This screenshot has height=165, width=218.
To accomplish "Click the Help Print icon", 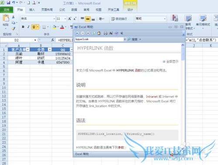I will (106, 33).
